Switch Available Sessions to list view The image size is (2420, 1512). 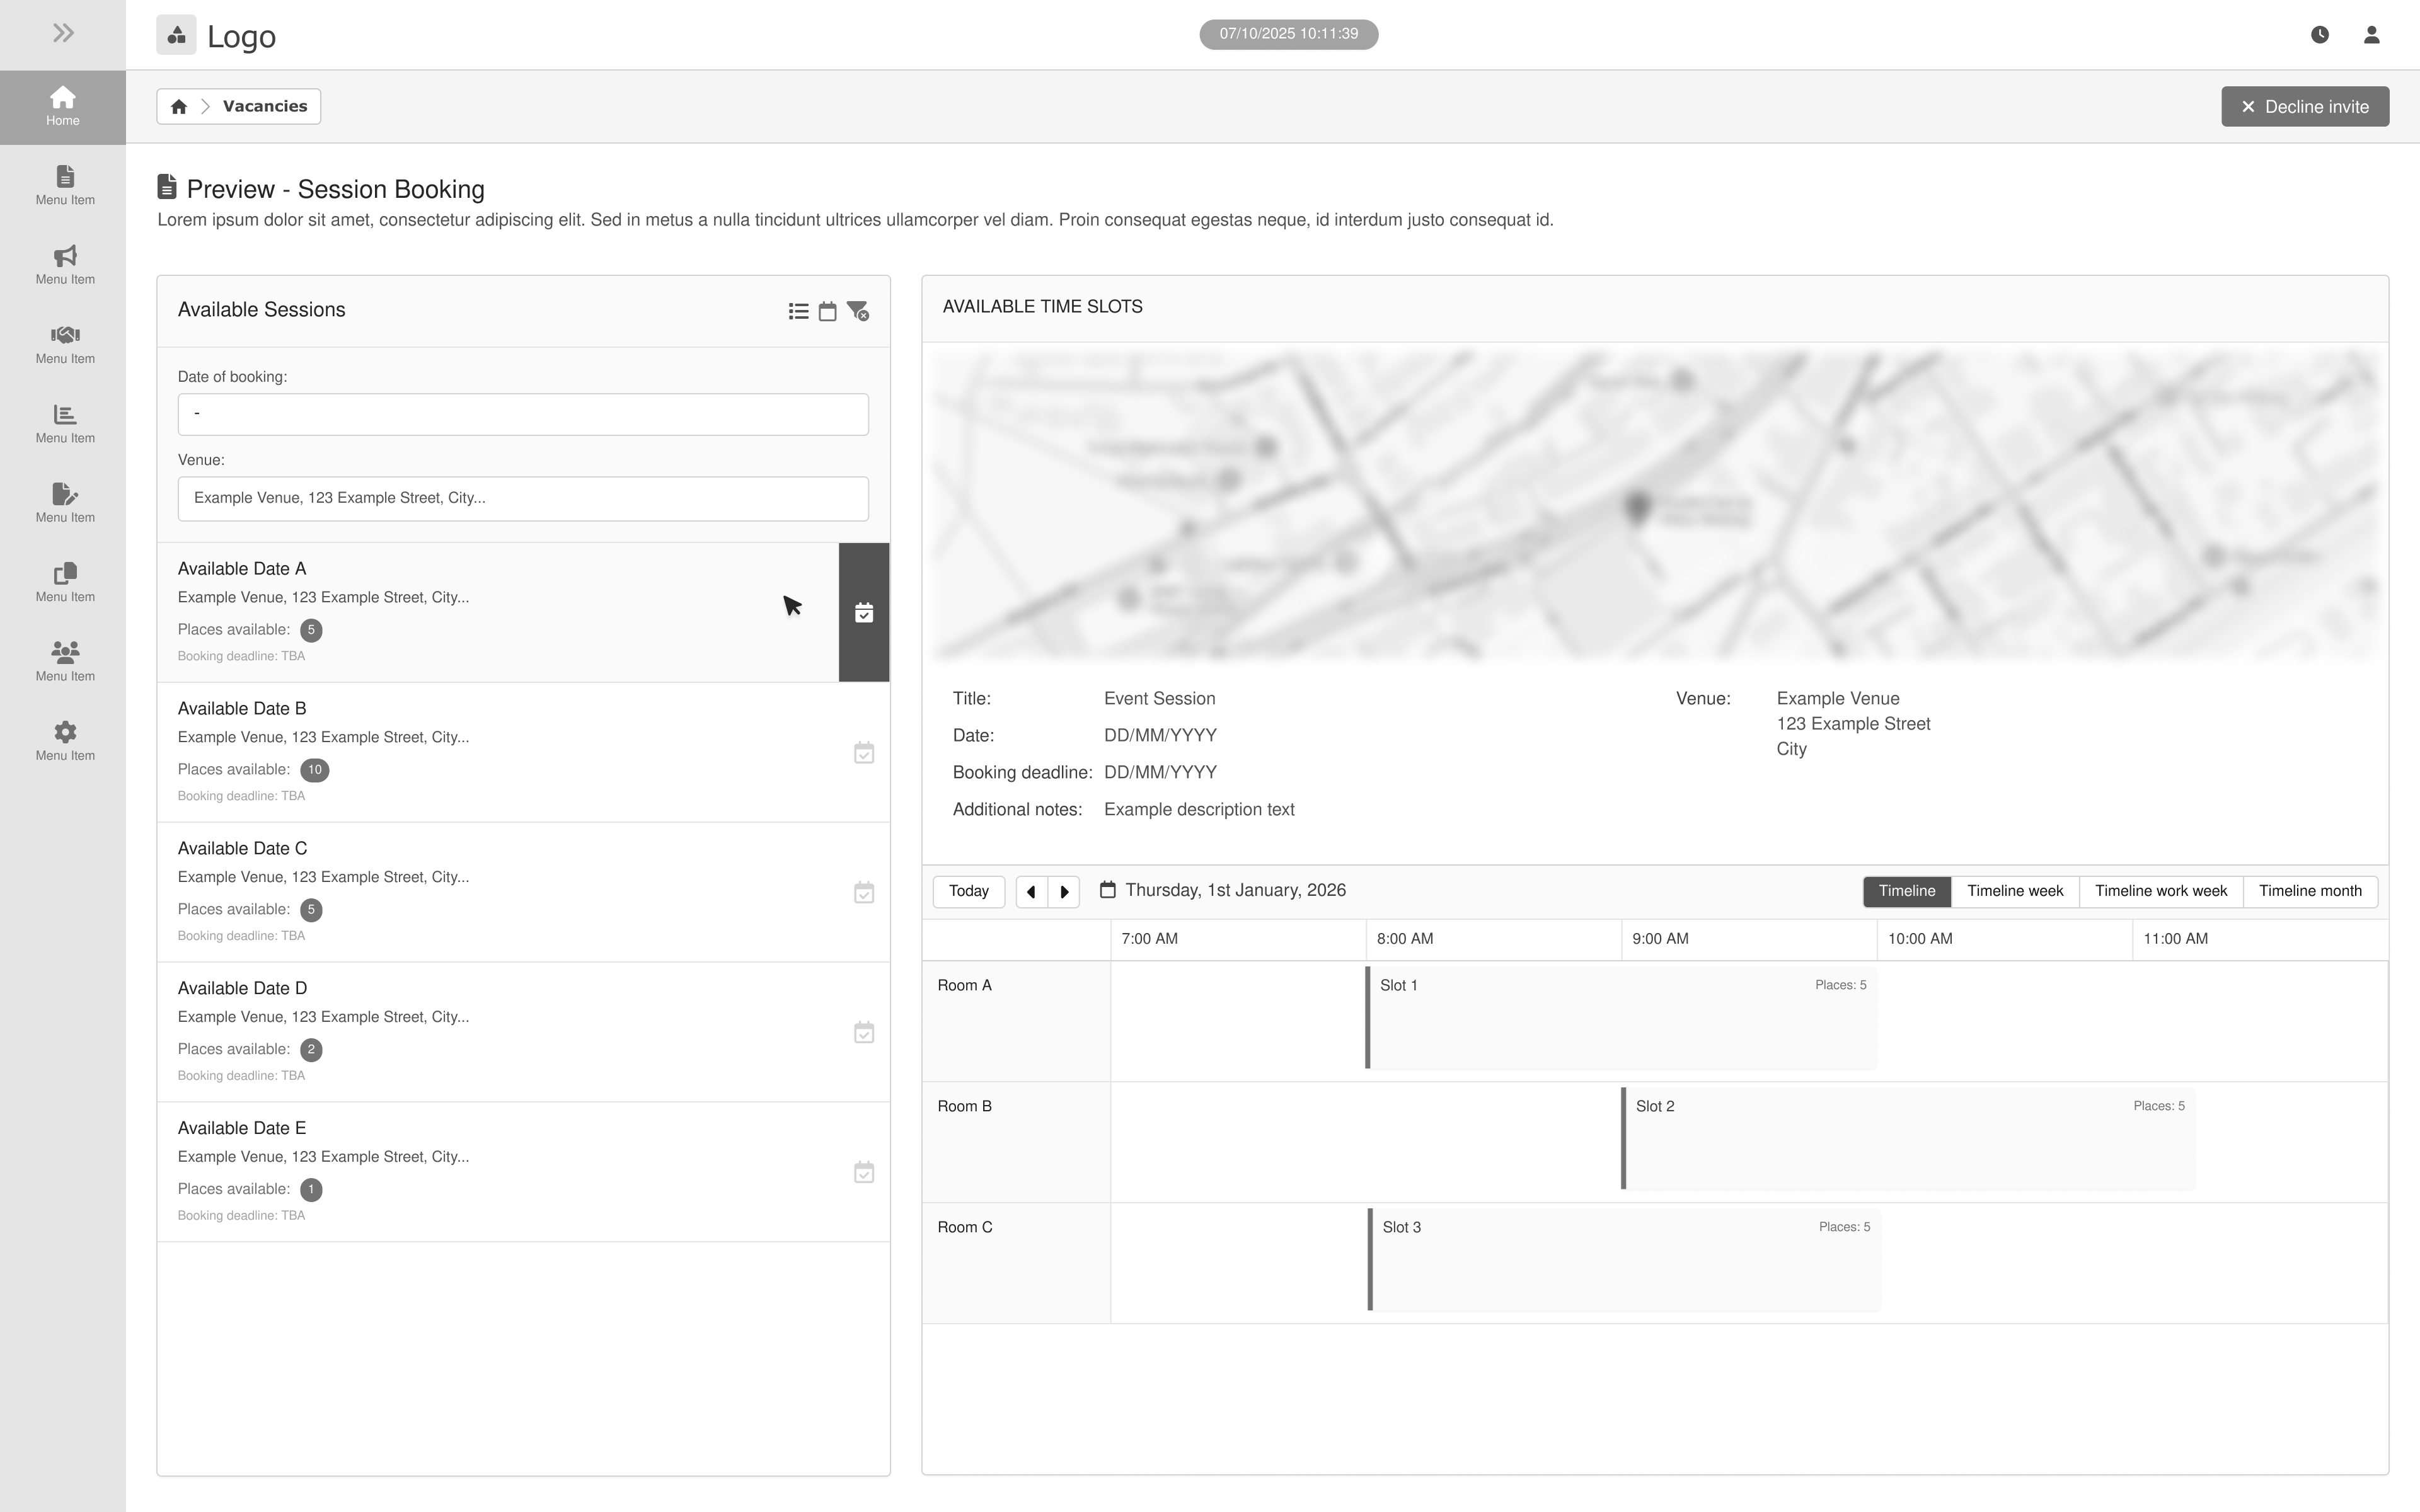coord(798,311)
